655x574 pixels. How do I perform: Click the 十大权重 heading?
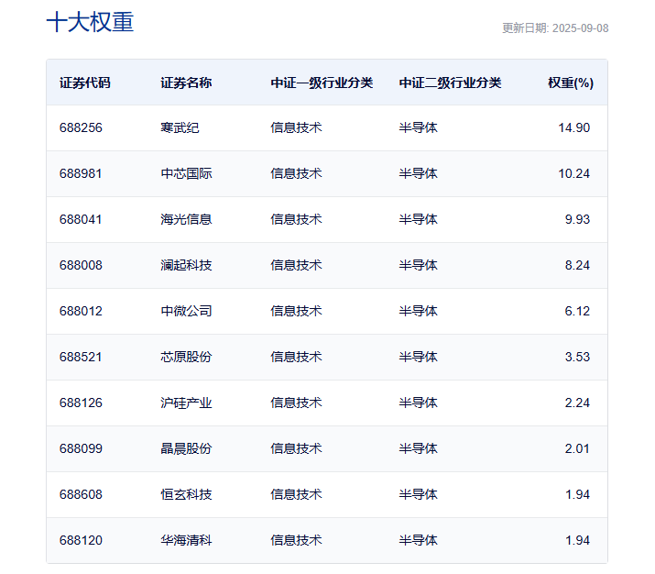[x=90, y=23]
